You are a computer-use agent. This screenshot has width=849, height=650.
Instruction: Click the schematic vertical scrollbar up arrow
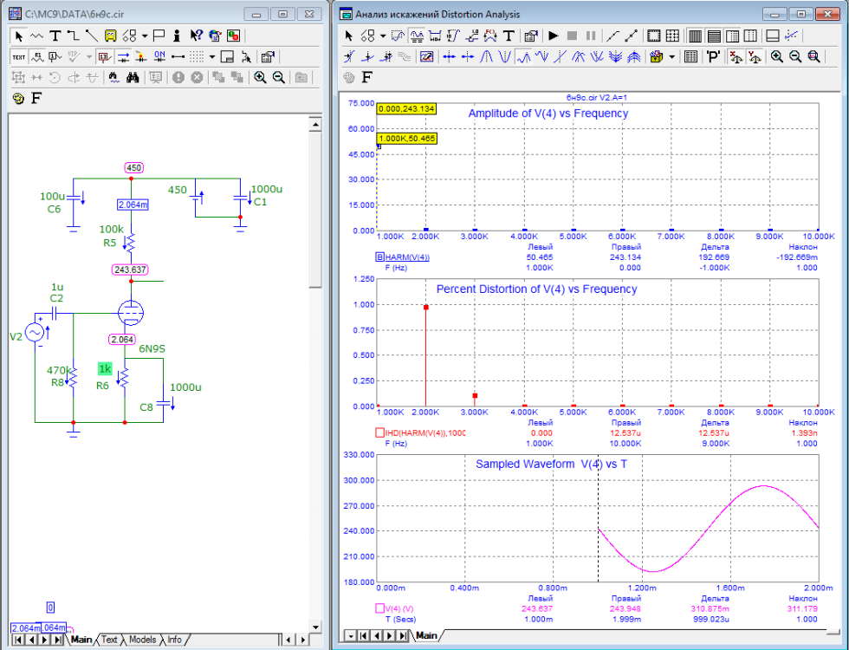coord(314,125)
